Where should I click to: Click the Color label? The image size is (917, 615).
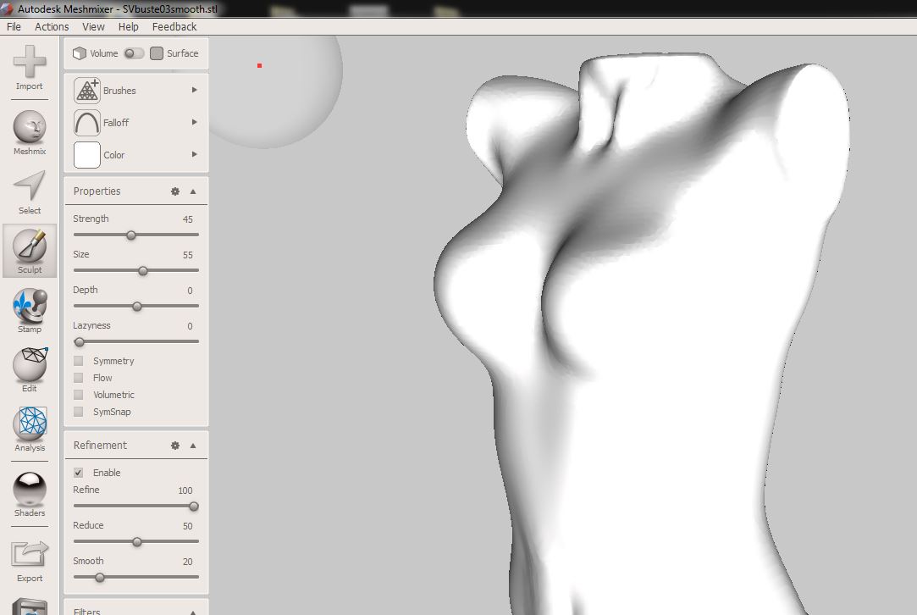point(114,155)
